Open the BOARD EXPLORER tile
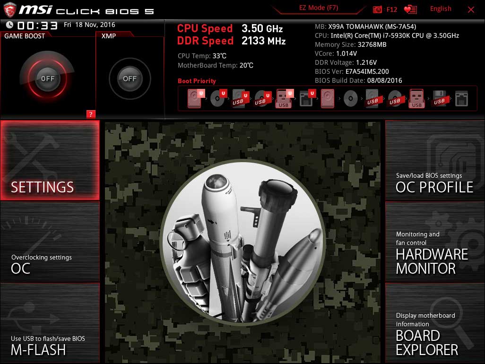 [x=435, y=323]
